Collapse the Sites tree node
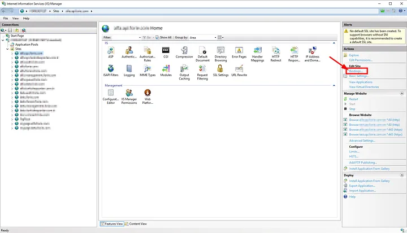Viewport: 407px width, 233px height. coord(8,49)
